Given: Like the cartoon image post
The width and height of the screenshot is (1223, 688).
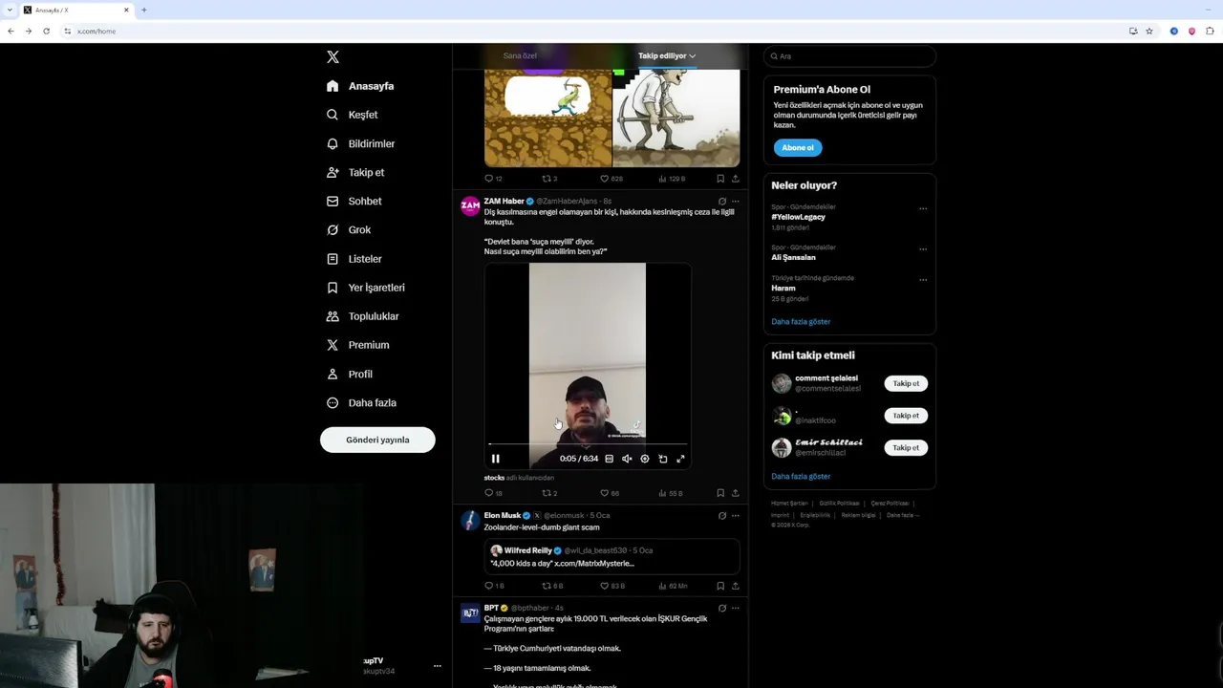Looking at the screenshot, I should (611, 179).
